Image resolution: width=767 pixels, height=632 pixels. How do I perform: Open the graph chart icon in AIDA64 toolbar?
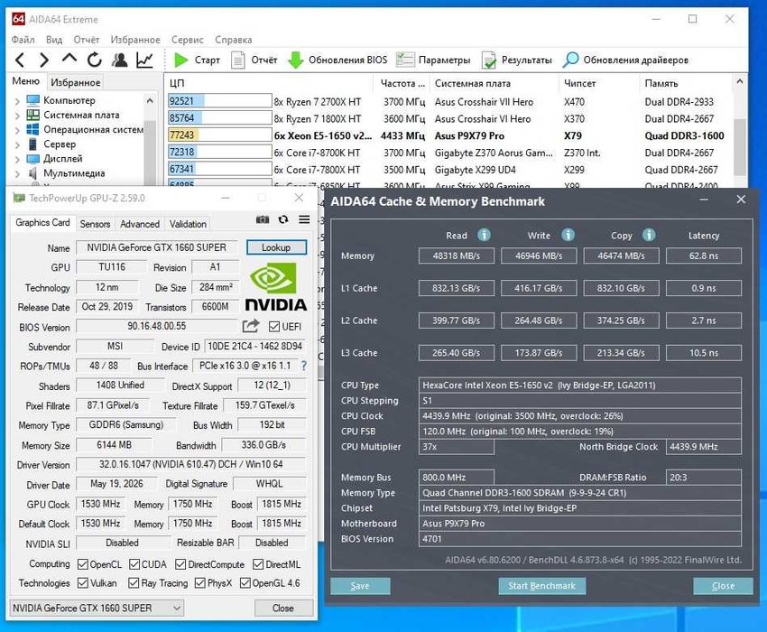pos(144,60)
